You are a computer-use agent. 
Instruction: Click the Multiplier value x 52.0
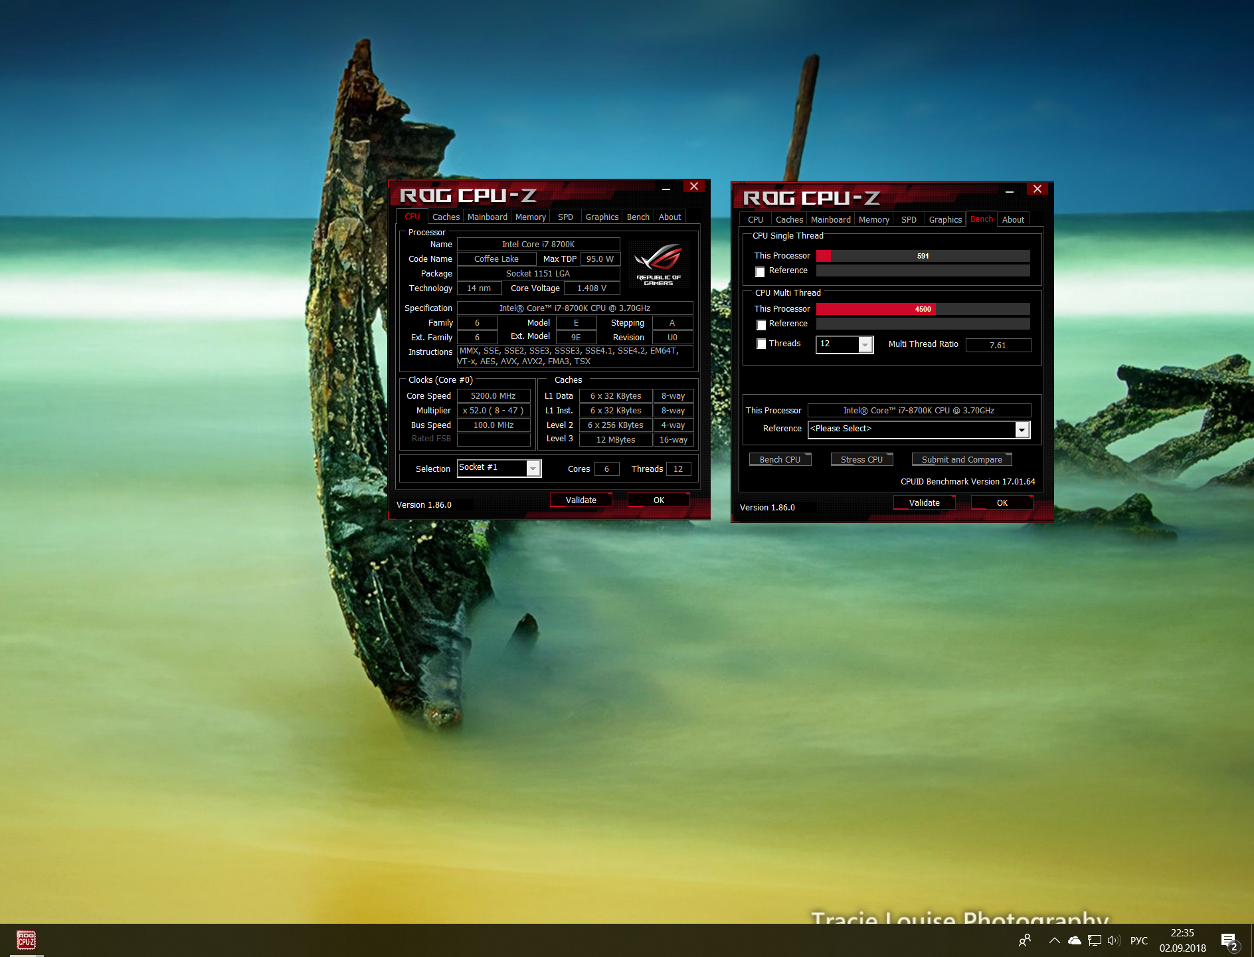point(493,411)
